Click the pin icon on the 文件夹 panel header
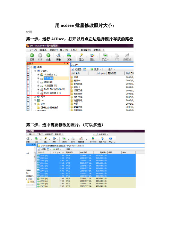The height and width of the screenshot is (244, 172). (65, 64)
